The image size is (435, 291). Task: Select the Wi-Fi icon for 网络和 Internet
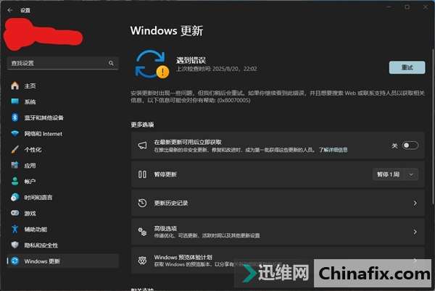point(15,134)
